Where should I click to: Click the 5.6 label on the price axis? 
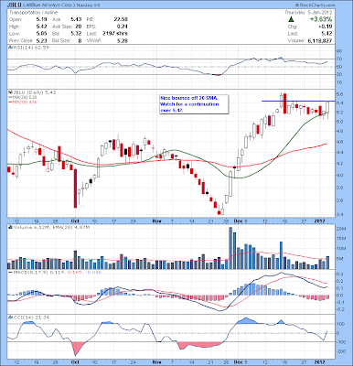[x=340, y=94]
